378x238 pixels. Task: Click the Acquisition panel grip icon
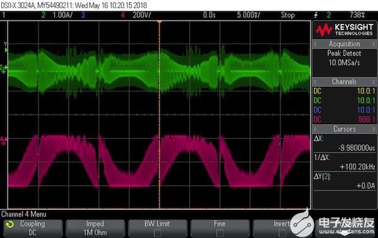pyautogui.click(x=315, y=44)
